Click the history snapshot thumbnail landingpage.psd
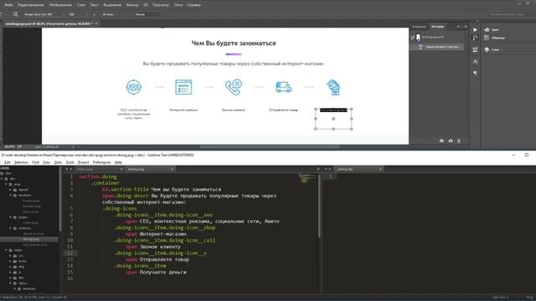The width and height of the screenshot is (536, 301). click(x=418, y=37)
